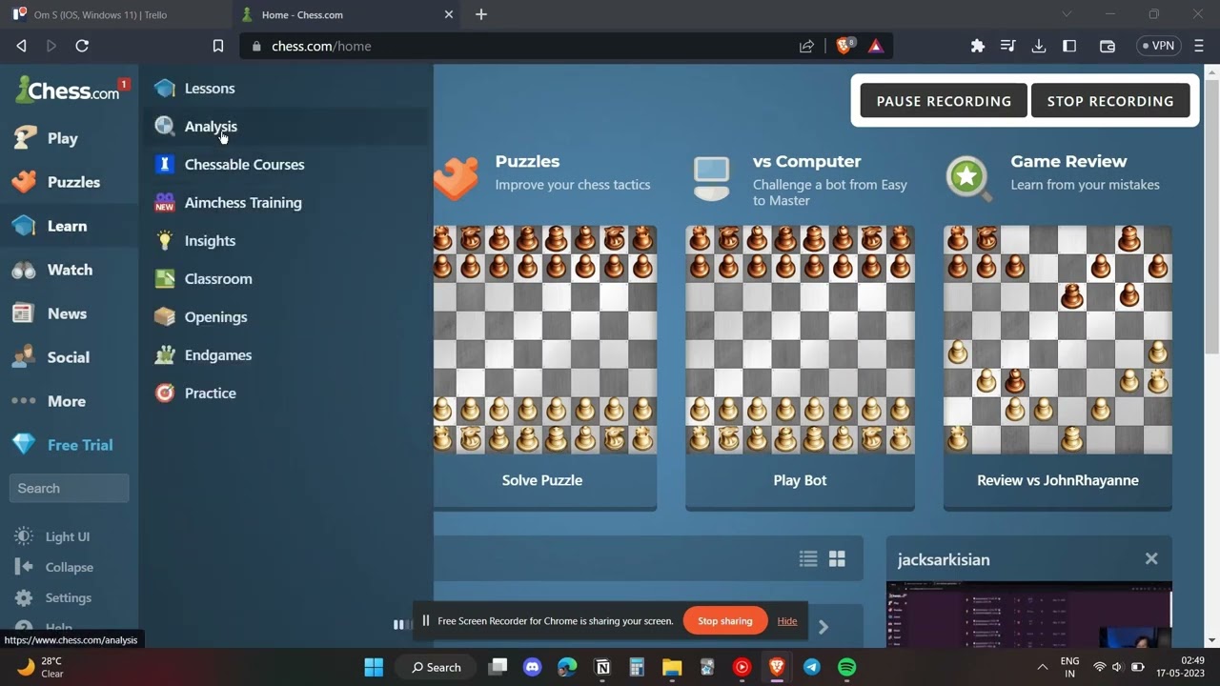Click Review vs JohnRhayanne button
Screen dimensions: 1220x686
coord(1058,480)
